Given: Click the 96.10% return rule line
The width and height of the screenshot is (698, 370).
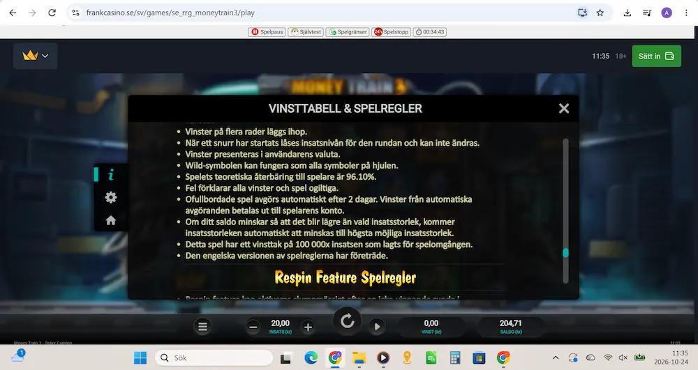Looking at the screenshot, I should pos(281,177).
